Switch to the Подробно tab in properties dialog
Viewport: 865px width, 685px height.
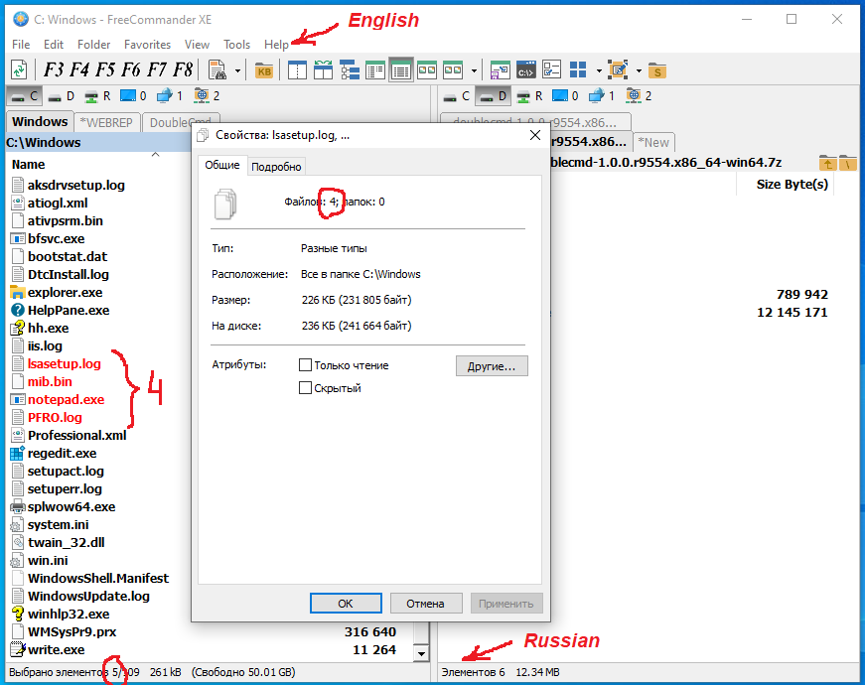276,167
